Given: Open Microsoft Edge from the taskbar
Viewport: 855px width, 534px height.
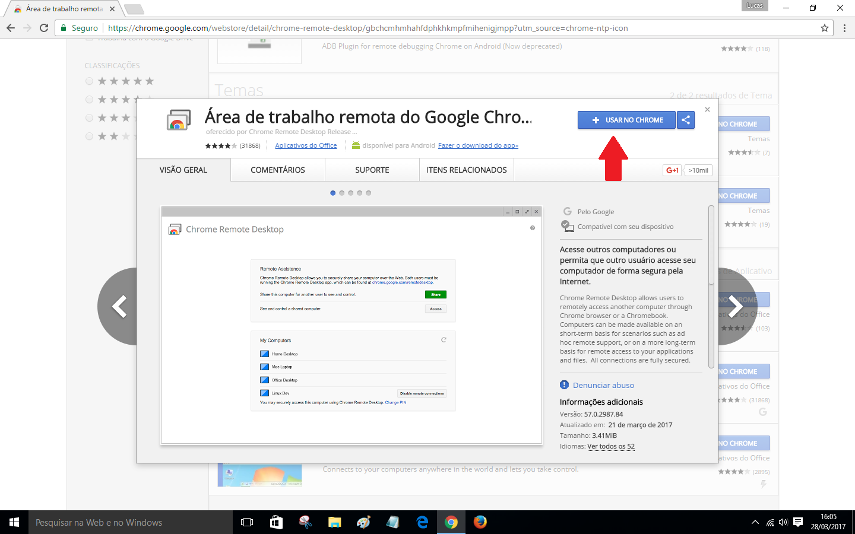Looking at the screenshot, I should (x=422, y=522).
